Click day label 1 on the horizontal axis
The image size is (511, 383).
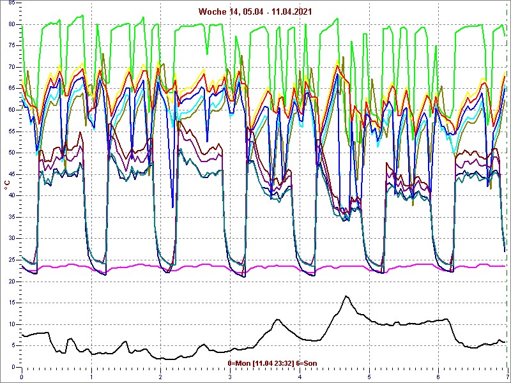[91, 377]
